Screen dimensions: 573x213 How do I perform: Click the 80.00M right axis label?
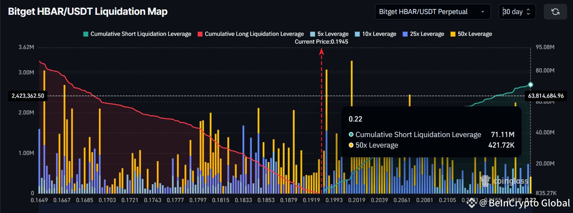pos(545,70)
